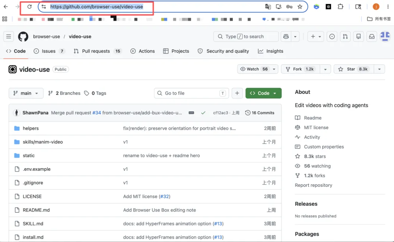Click the add file plus button
394x242 pixels.
click(x=237, y=93)
